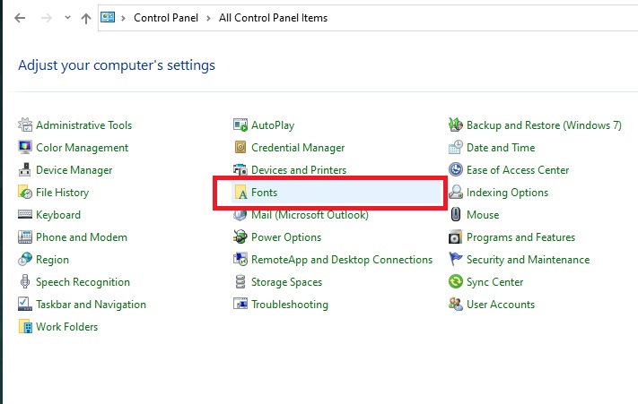Image resolution: width=638 pixels, height=404 pixels.
Task: Click the Region globe icon
Action: (25, 259)
